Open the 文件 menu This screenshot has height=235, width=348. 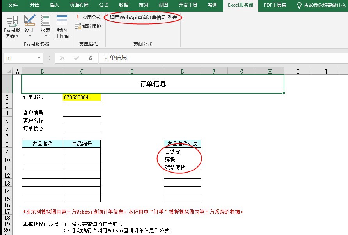click(13, 5)
